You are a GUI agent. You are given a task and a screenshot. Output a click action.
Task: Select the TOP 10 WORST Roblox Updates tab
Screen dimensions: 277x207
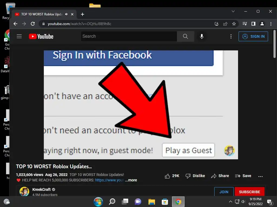[x=42, y=14]
